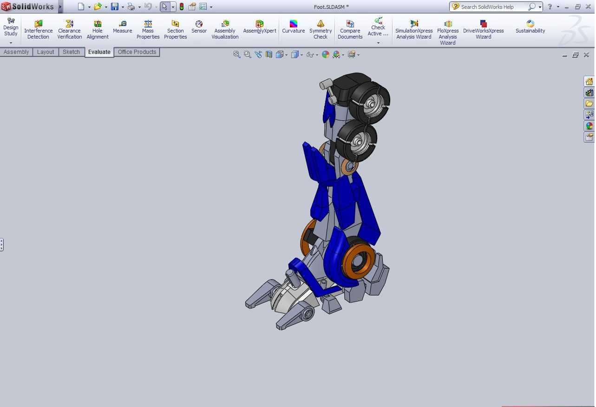Screen dimensions: 596x407
Task: Launch Clearance Verification
Action: tap(70, 30)
